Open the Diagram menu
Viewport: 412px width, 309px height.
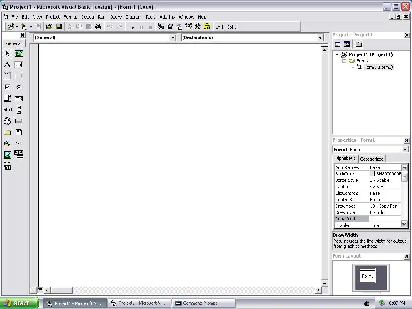coord(133,17)
